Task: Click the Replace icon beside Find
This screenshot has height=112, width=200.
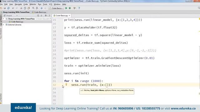Action: tap(37, 8)
